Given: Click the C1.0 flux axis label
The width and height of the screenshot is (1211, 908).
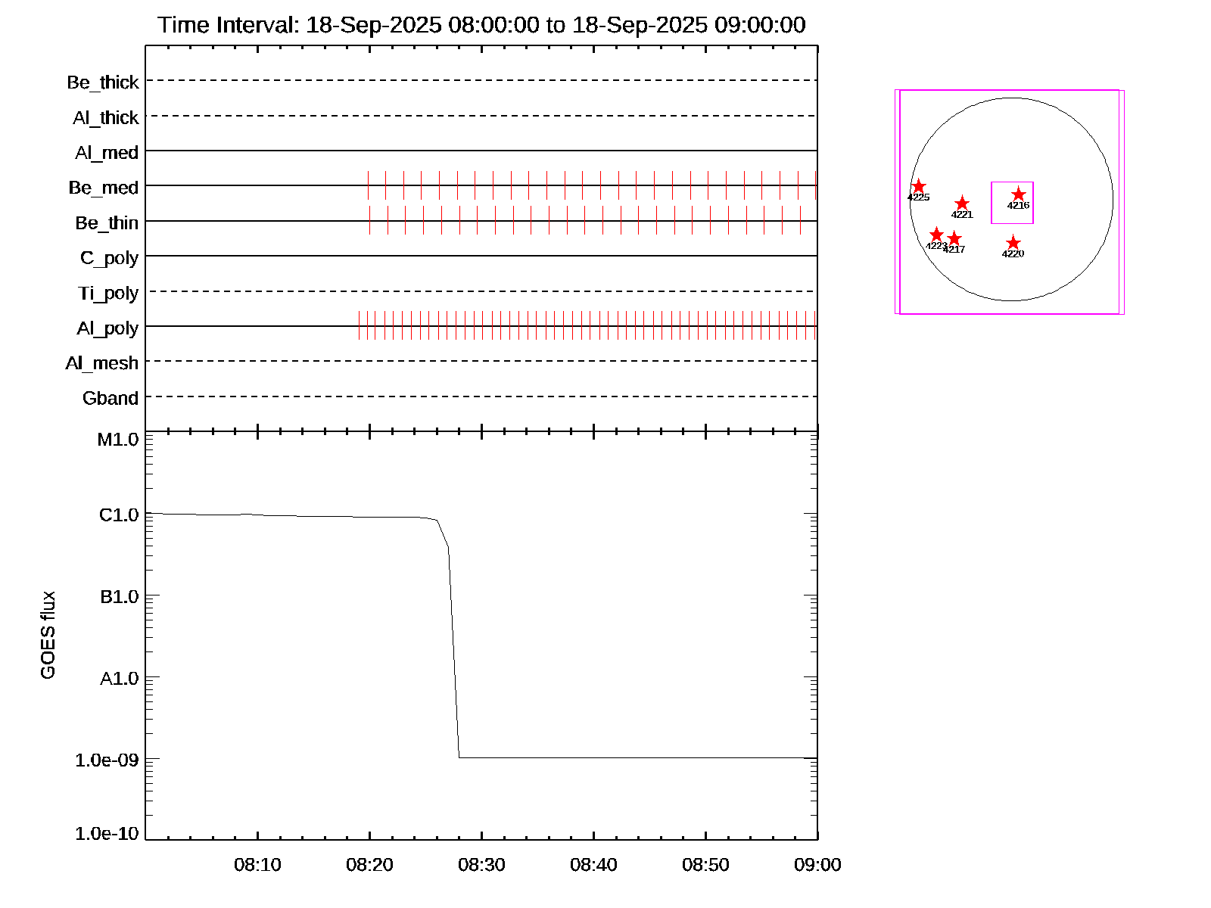Looking at the screenshot, I should 119,515.
